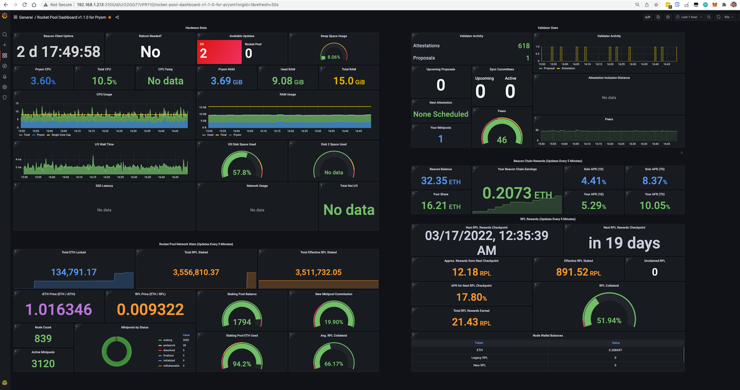Open the Grafana search sidebar icon
This screenshot has width=740, height=390.
click(x=5, y=34)
